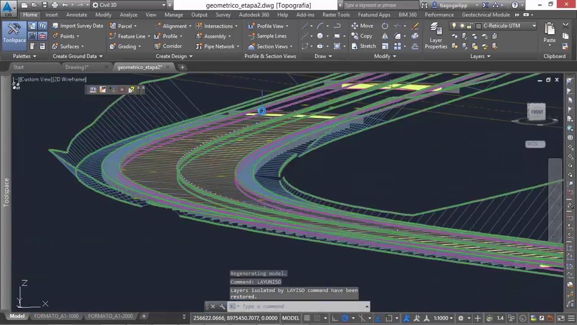Image resolution: width=577 pixels, height=325 pixels.
Task: Select the Rotate tool in Modify panel
Action: (385, 26)
